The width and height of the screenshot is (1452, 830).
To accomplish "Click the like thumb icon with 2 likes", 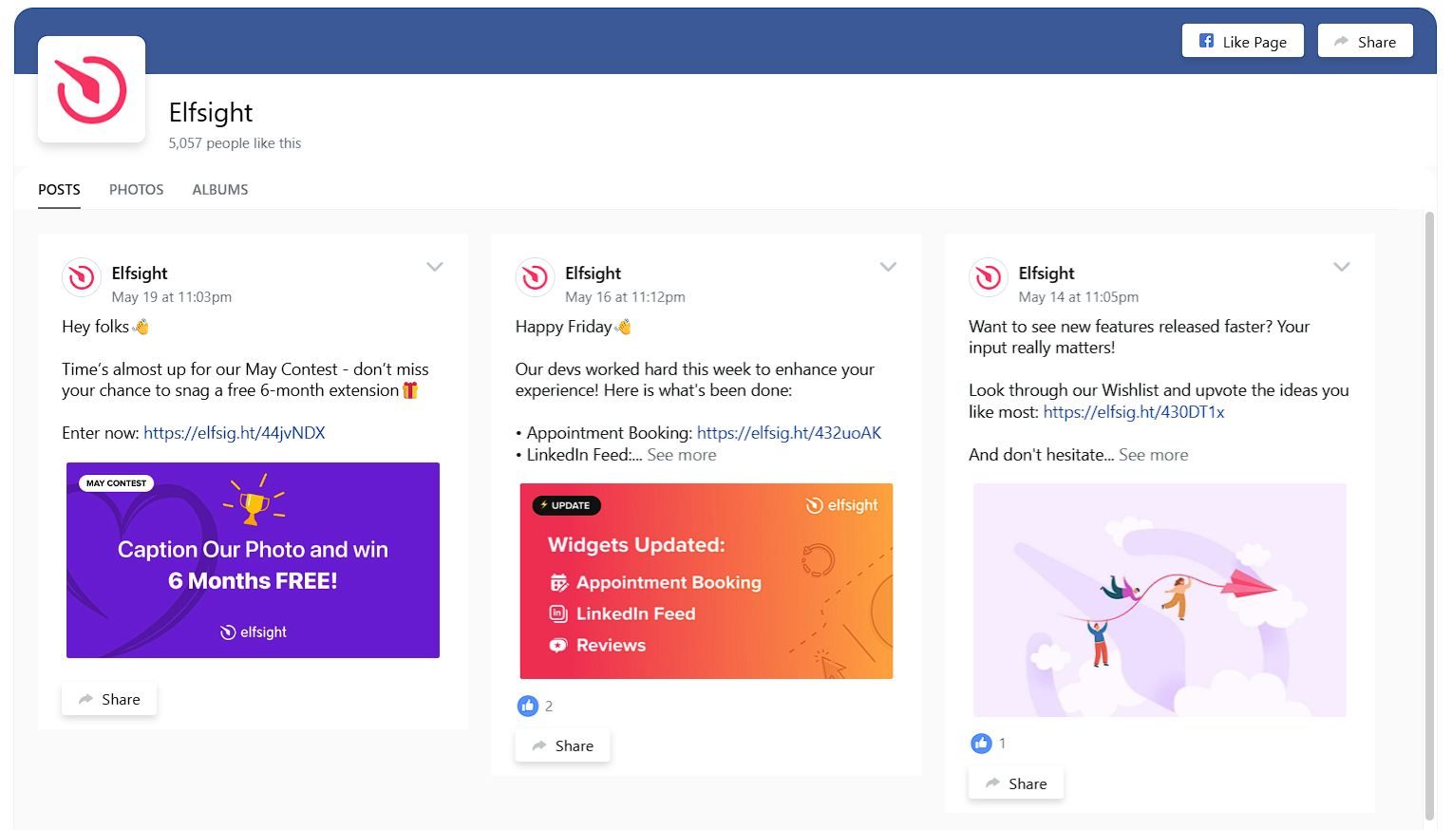I will coord(528,706).
